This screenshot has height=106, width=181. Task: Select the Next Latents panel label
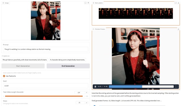coord(98,3)
